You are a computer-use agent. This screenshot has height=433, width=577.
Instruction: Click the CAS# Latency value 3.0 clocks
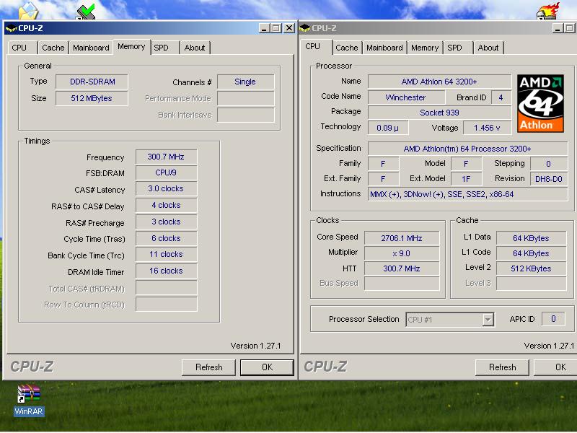(x=167, y=188)
